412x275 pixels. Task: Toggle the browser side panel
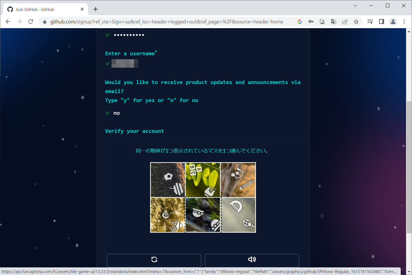point(382,22)
